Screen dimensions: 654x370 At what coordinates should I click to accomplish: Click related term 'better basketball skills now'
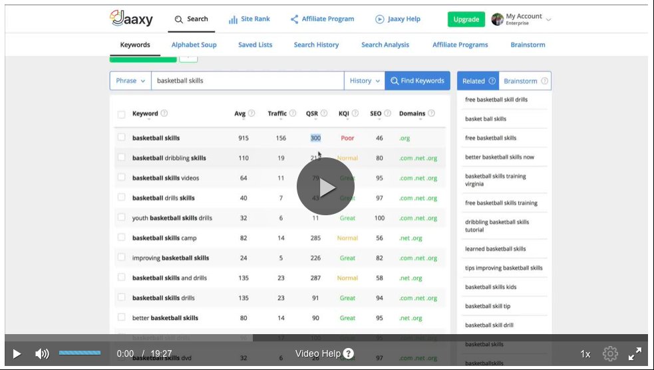(x=500, y=157)
